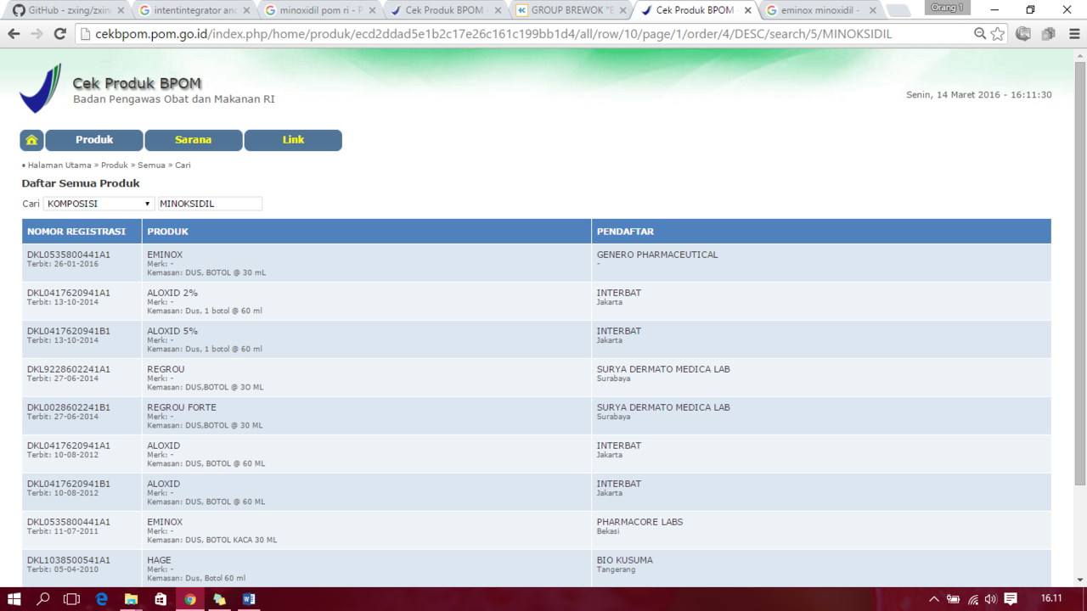Open File Explorer from the taskbar

pyautogui.click(x=131, y=598)
